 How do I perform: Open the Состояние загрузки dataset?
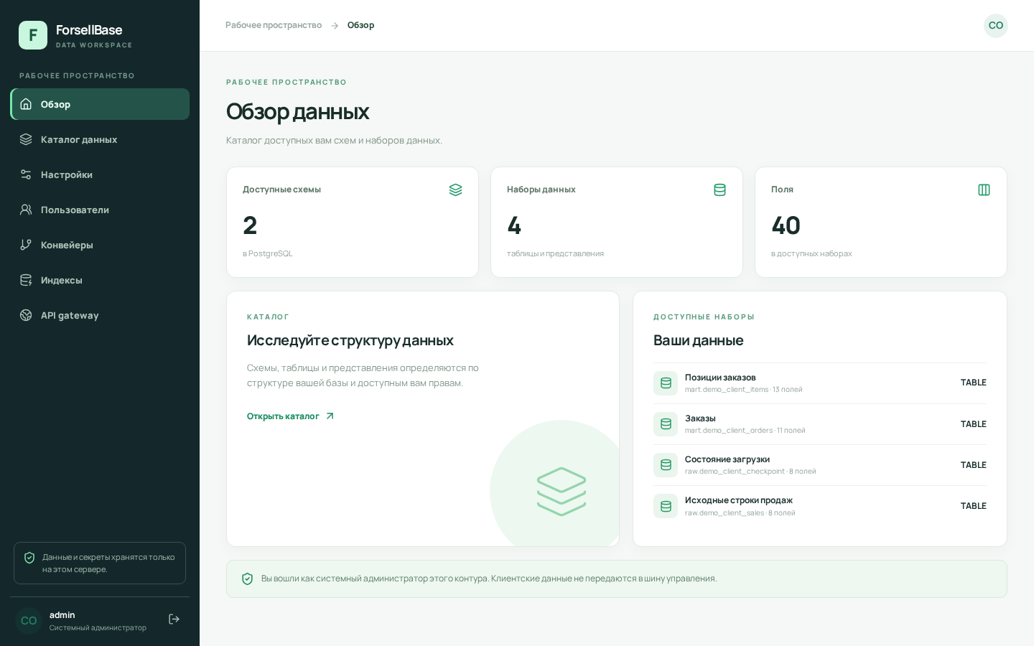pos(820,465)
